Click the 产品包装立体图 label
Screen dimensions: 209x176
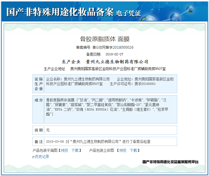(x=102, y=150)
